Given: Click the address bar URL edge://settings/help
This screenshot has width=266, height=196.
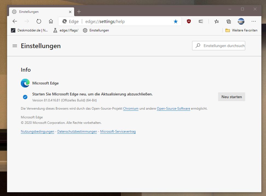Looking at the screenshot, I should tap(105, 22).
